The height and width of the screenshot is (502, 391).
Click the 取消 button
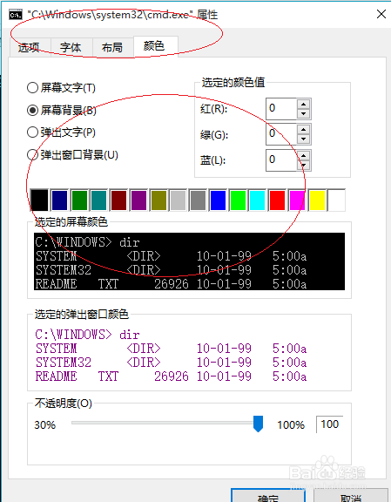(x=351, y=496)
